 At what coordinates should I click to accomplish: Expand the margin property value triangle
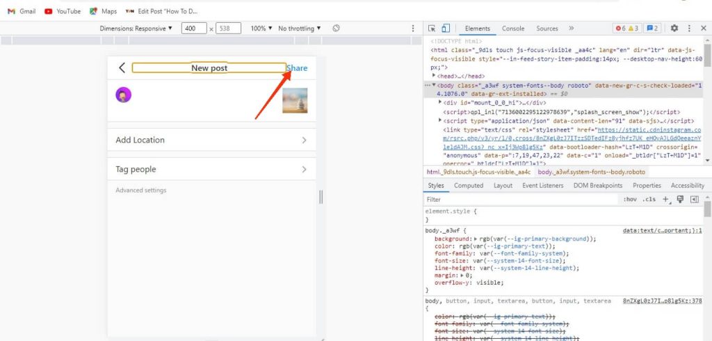pos(462,276)
